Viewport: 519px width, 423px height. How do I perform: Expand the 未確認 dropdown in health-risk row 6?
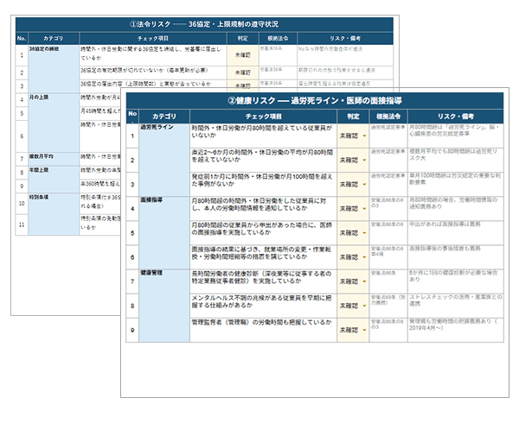[x=364, y=257]
